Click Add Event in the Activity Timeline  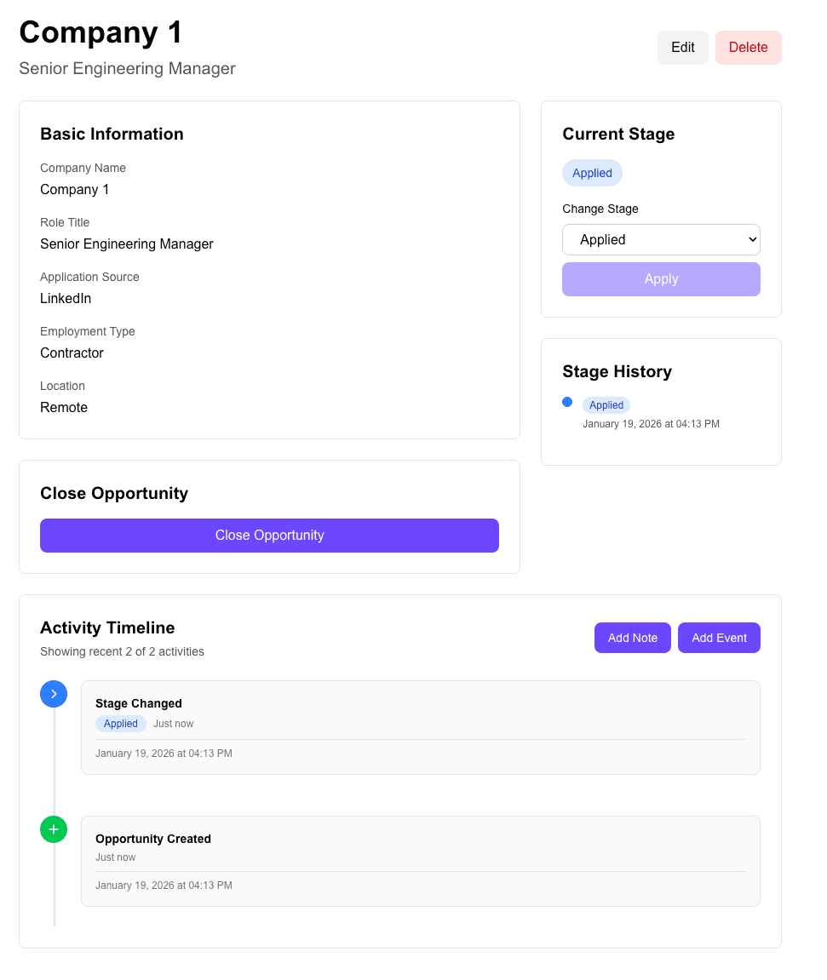point(719,637)
